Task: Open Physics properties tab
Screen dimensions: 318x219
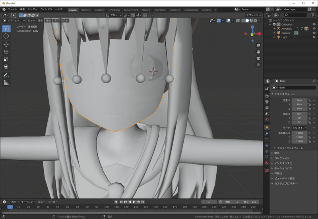Action: pyautogui.click(x=267, y=145)
